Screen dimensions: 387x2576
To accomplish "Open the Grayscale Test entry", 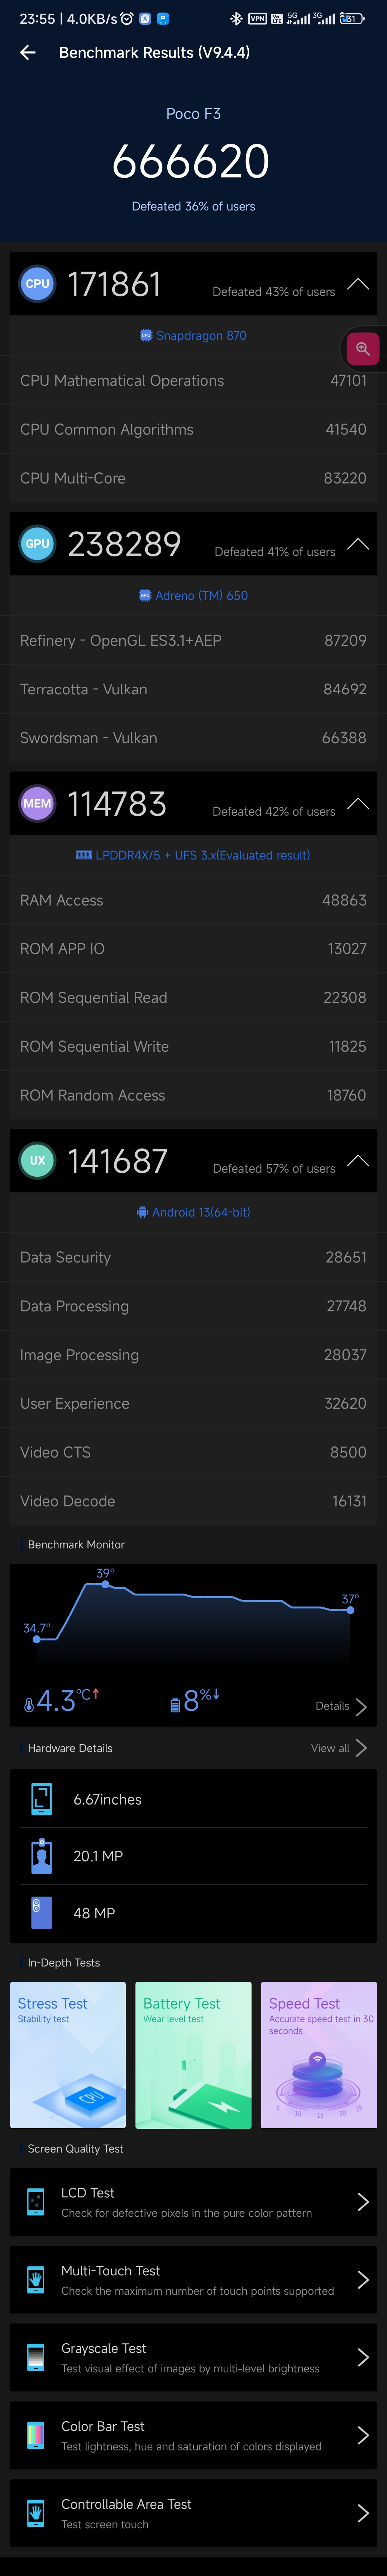I will tap(193, 2357).
